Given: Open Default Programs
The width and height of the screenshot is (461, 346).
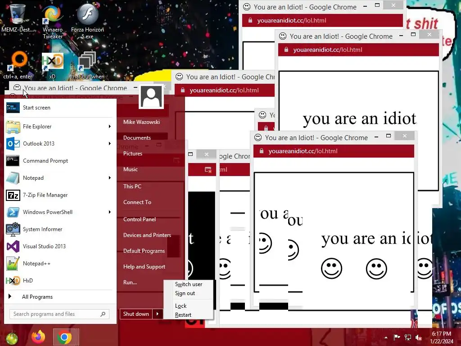Looking at the screenshot, I should [144, 251].
